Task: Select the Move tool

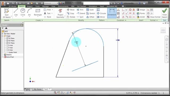Action: tap(71, 10)
